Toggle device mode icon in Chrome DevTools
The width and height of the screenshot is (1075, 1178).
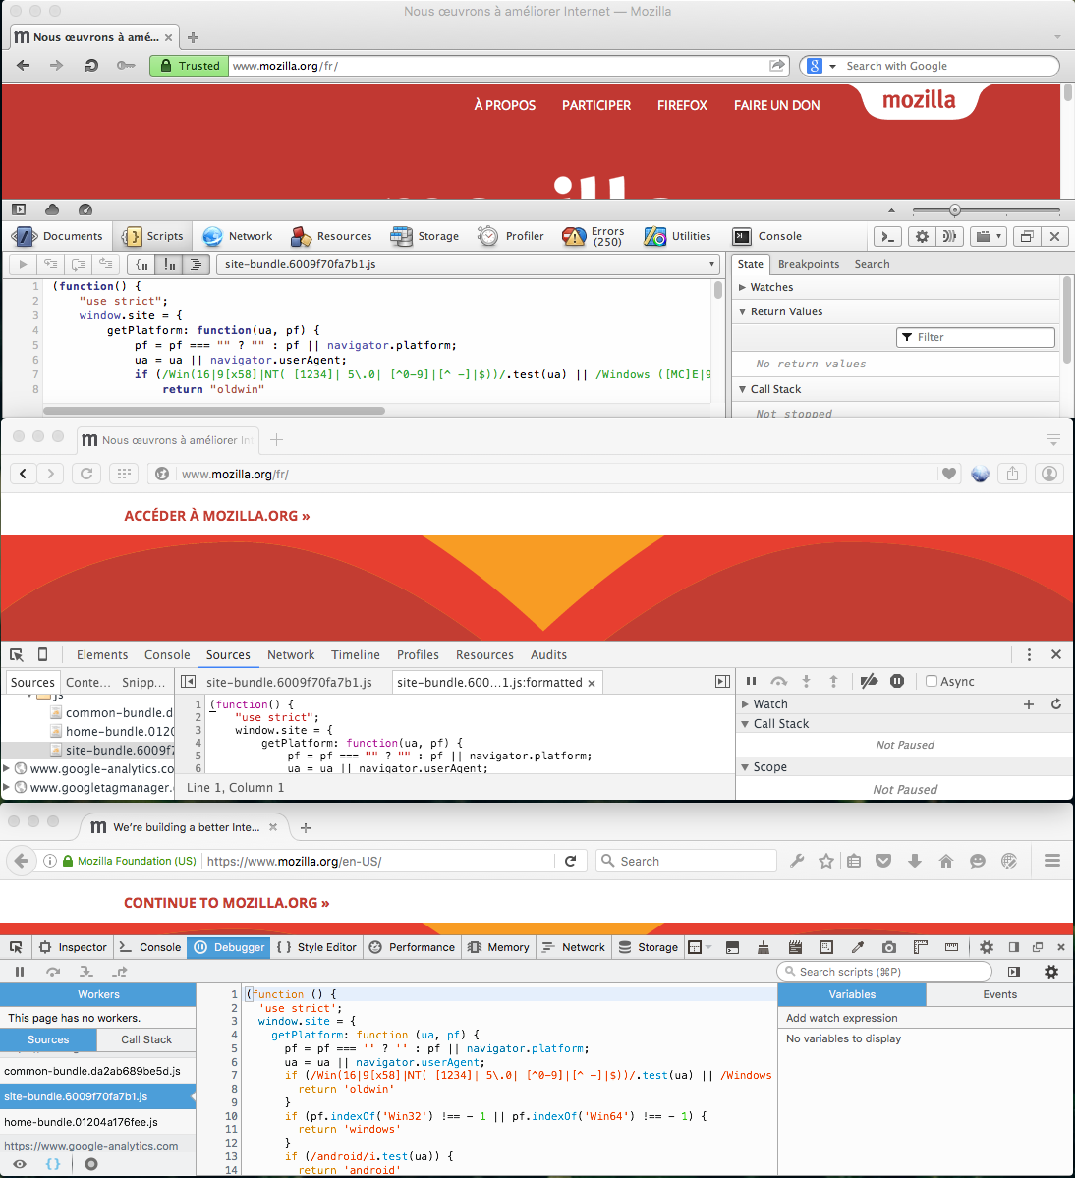[43, 655]
